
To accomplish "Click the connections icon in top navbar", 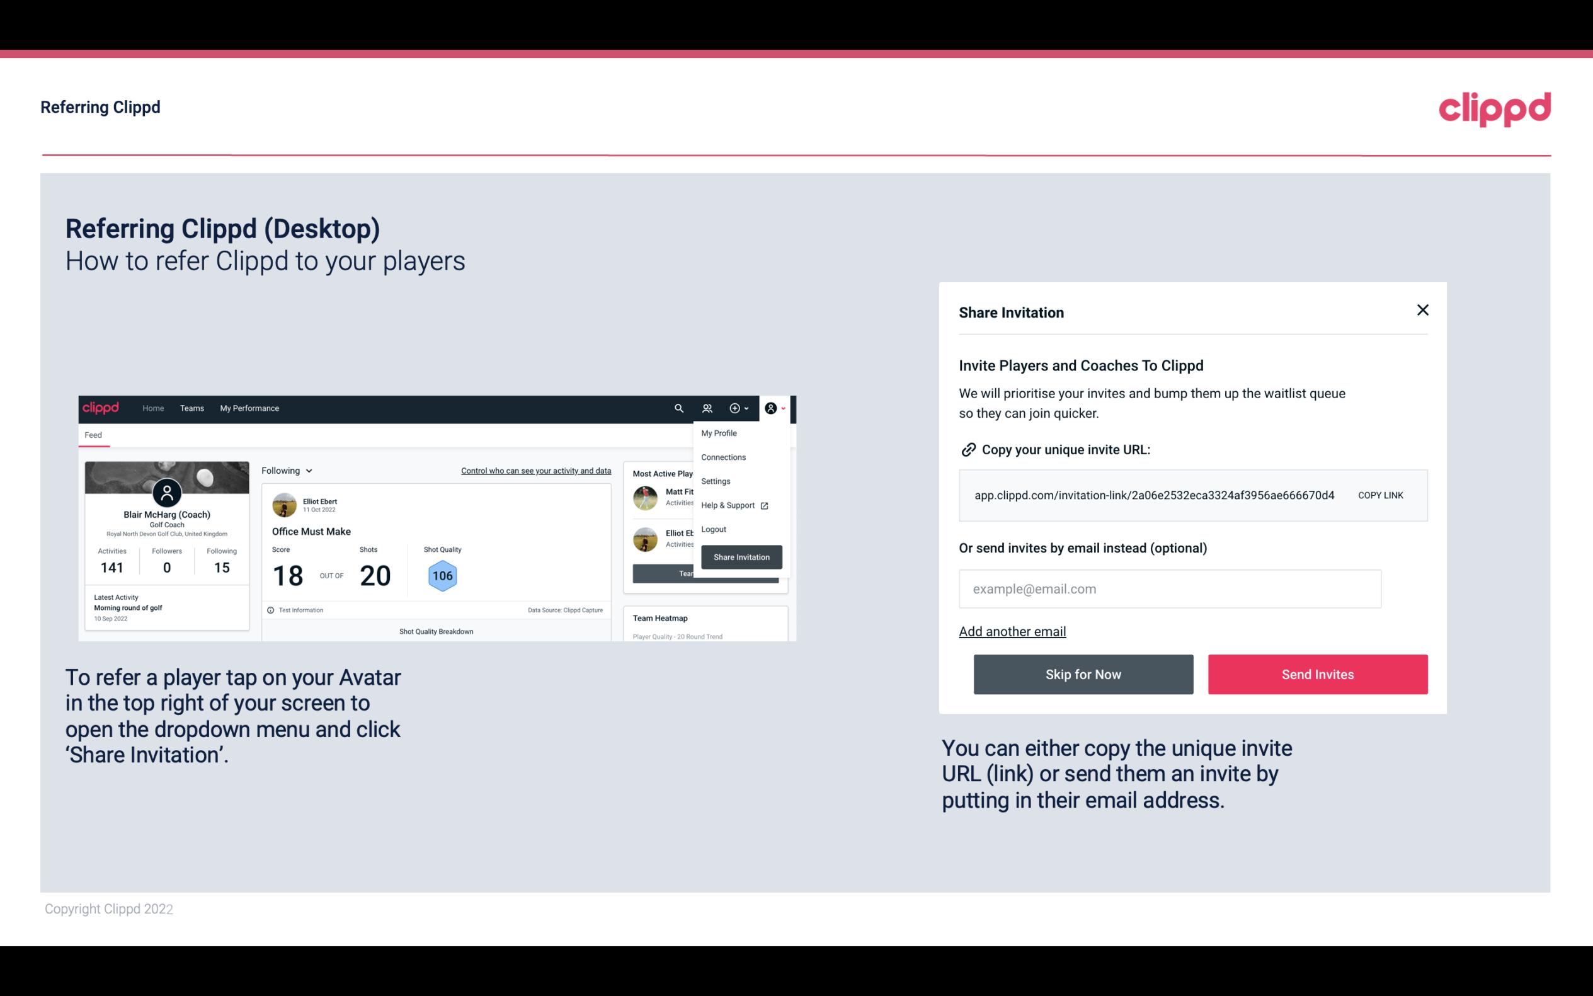I will (x=707, y=408).
